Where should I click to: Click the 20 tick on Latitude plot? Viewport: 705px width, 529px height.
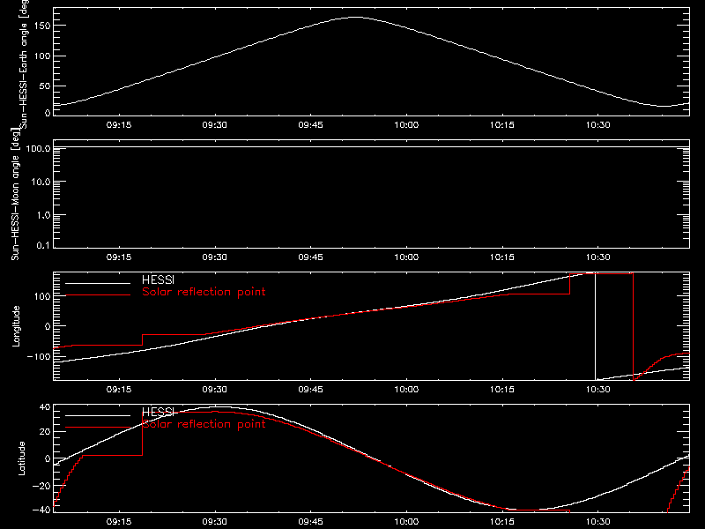click(46, 432)
